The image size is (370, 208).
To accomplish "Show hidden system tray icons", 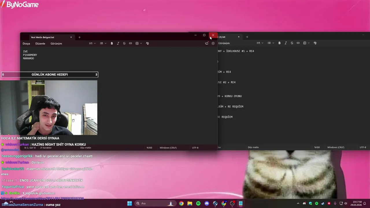I will [x=298, y=203].
